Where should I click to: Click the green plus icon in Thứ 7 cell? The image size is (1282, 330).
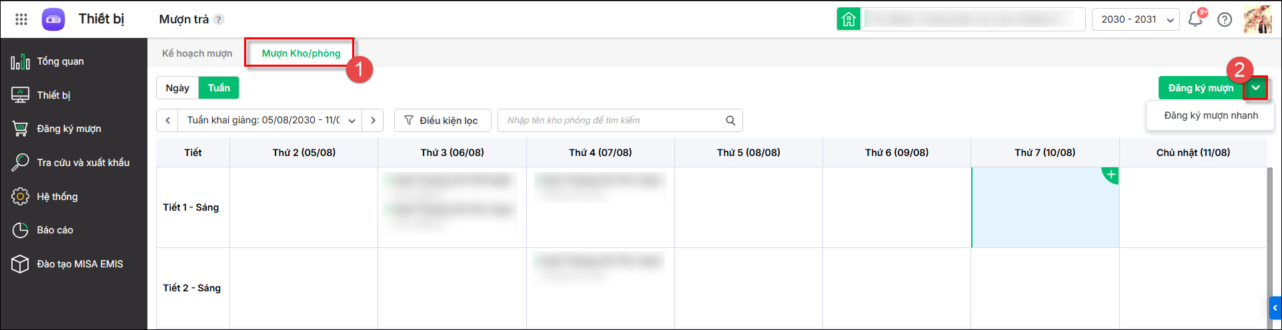(x=1111, y=175)
